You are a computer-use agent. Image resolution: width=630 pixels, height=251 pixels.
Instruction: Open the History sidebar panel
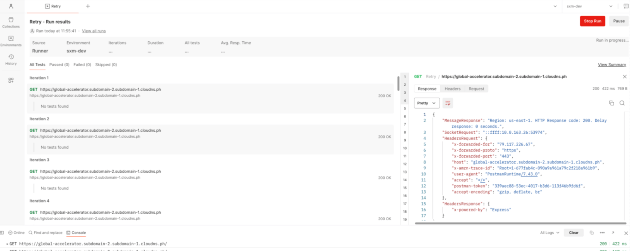pyautogui.click(x=11, y=60)
